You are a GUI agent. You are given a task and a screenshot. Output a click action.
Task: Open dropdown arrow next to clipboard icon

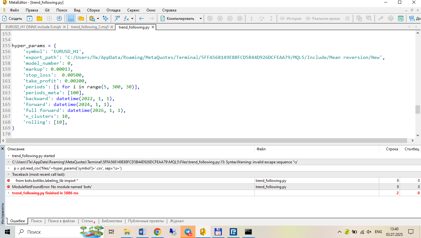coord(98,19)
